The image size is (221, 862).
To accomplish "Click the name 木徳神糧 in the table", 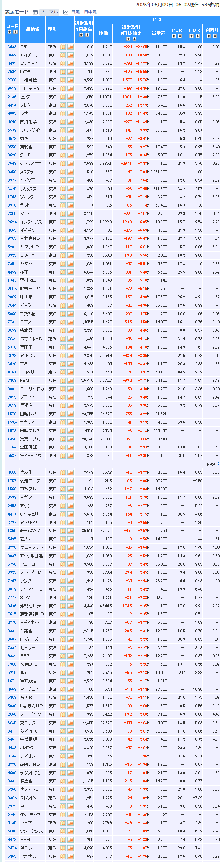I will coord(28,80).
